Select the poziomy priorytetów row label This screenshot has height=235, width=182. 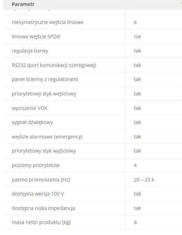36,165
